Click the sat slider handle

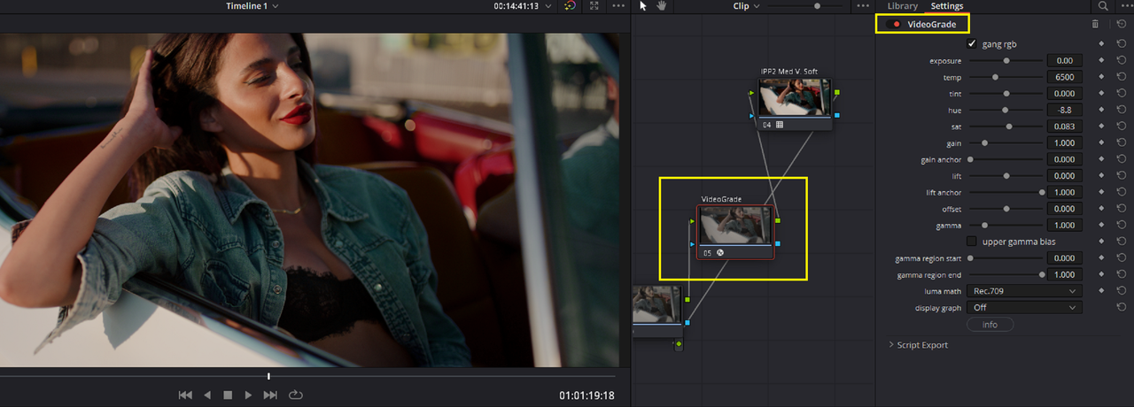click(x=1009, y=127)
